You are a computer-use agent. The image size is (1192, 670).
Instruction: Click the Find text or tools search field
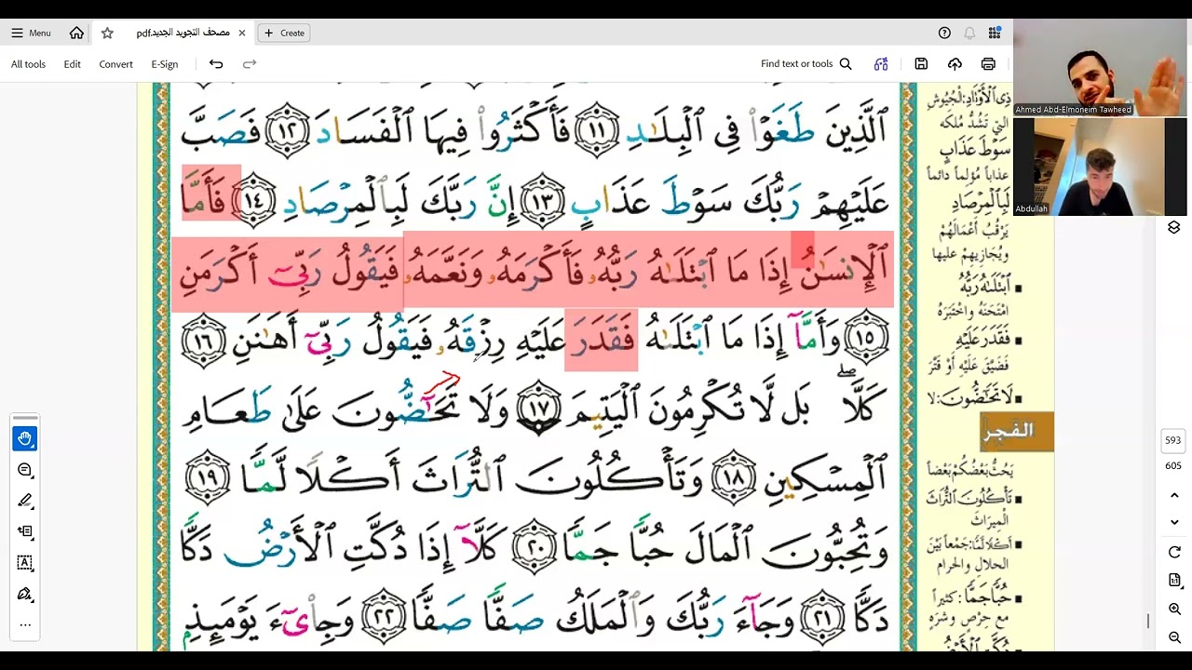point(806,64)
